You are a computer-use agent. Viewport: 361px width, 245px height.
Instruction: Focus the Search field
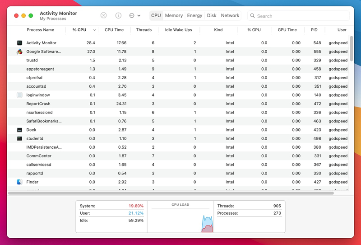(x=298, y=16)
